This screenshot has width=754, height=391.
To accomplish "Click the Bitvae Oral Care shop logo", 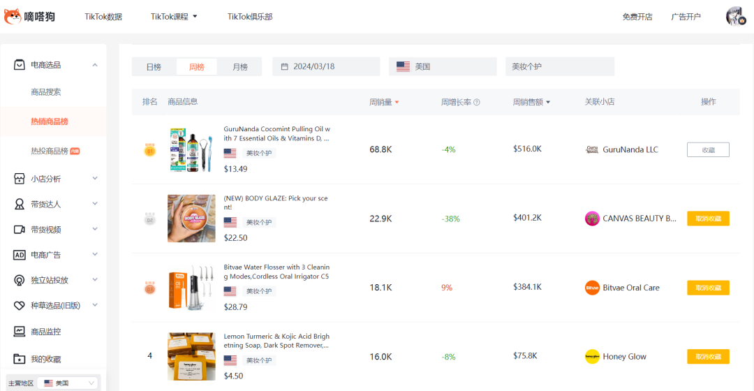I will click(x=592, y=288).
